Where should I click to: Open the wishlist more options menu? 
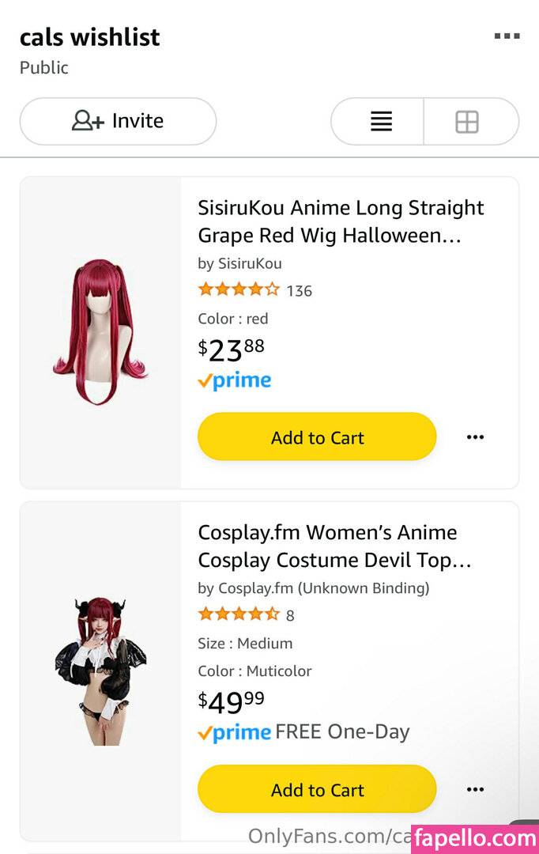point(507,36)
